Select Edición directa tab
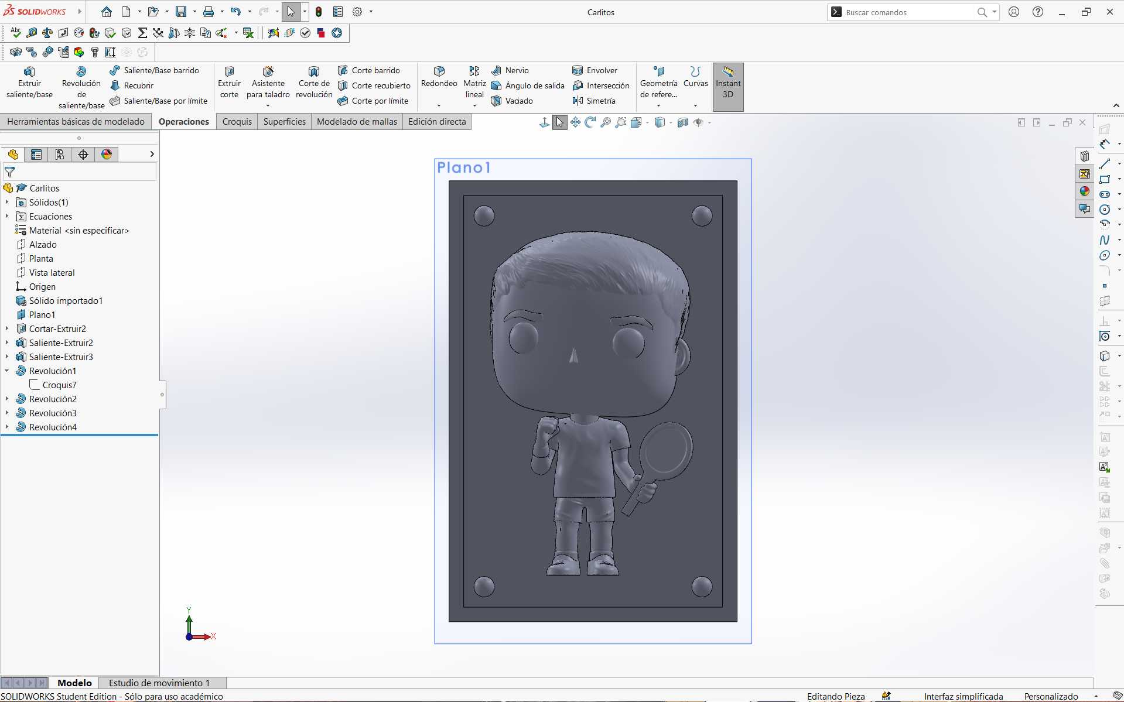The width and height of the screenshot is (1124, 702). [x=437, y=121]
